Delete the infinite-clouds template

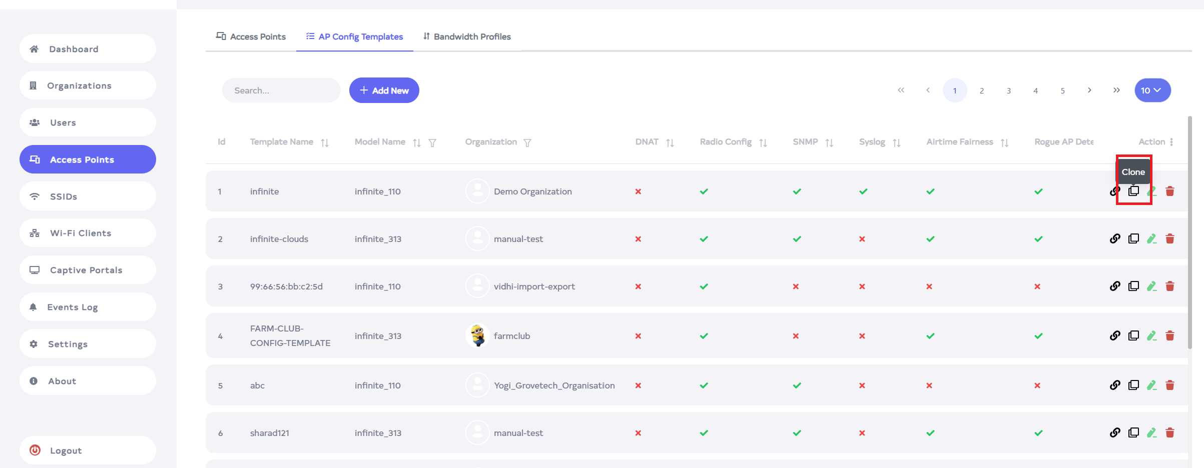[1170, 238]
